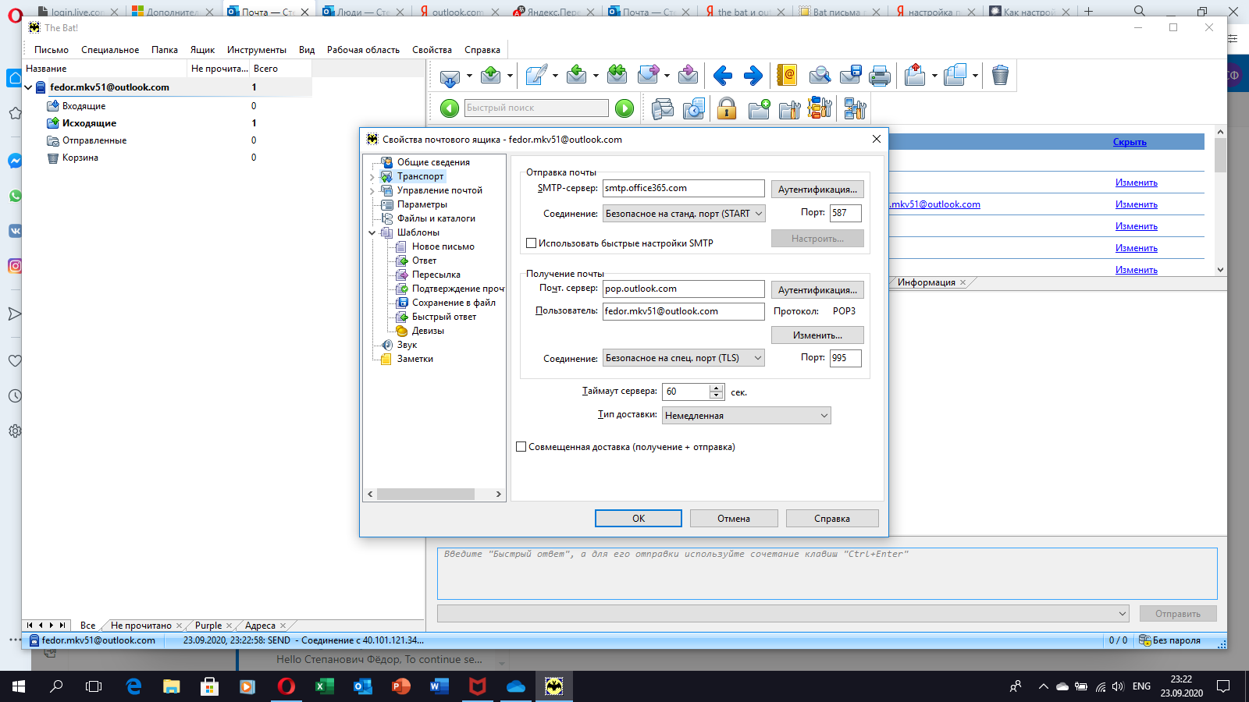Select Исходящие folder in tree
1249x702 pixels.
coord(89,123)
